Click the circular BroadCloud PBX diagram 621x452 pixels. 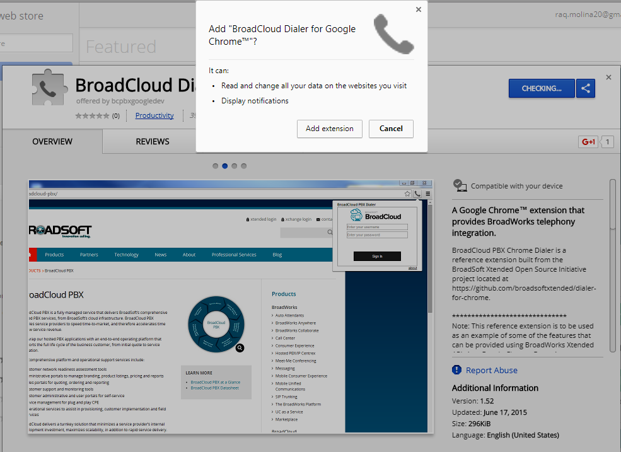coord(216,325)
